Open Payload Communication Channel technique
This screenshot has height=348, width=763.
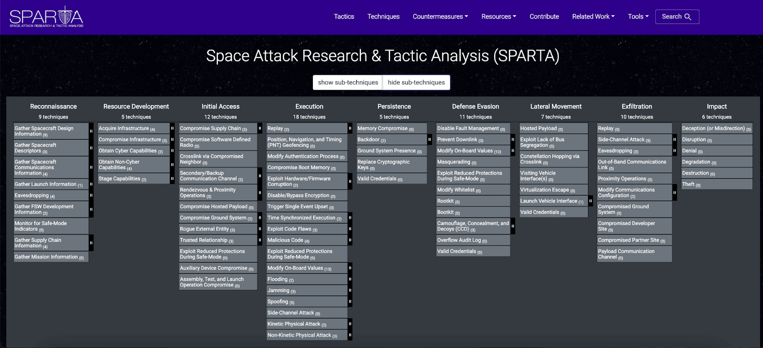[634, 254]
